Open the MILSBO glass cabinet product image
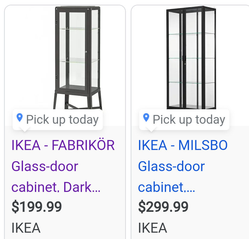249x239 pixels. pos(191,58)
